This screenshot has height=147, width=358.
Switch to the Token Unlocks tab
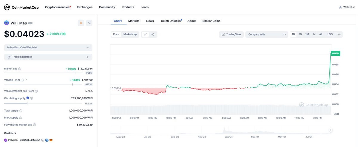171,21
